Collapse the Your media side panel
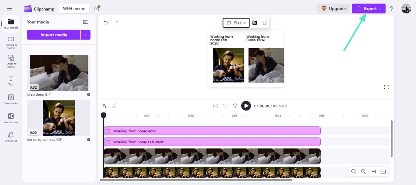The image size is (416, 185). pyautogui.click(x=85, y=22)
